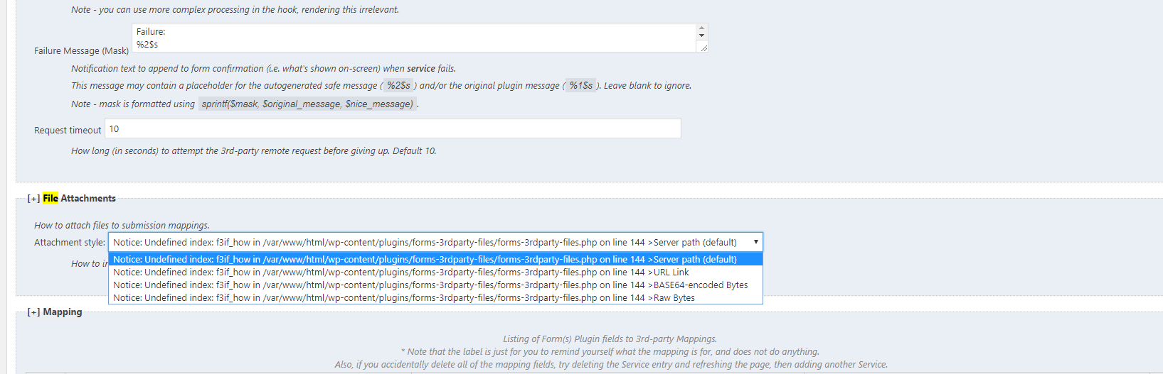Click the Failure Message (Mask) label
This screenshot has height=374, width=1163.
[x=81, y=50]
